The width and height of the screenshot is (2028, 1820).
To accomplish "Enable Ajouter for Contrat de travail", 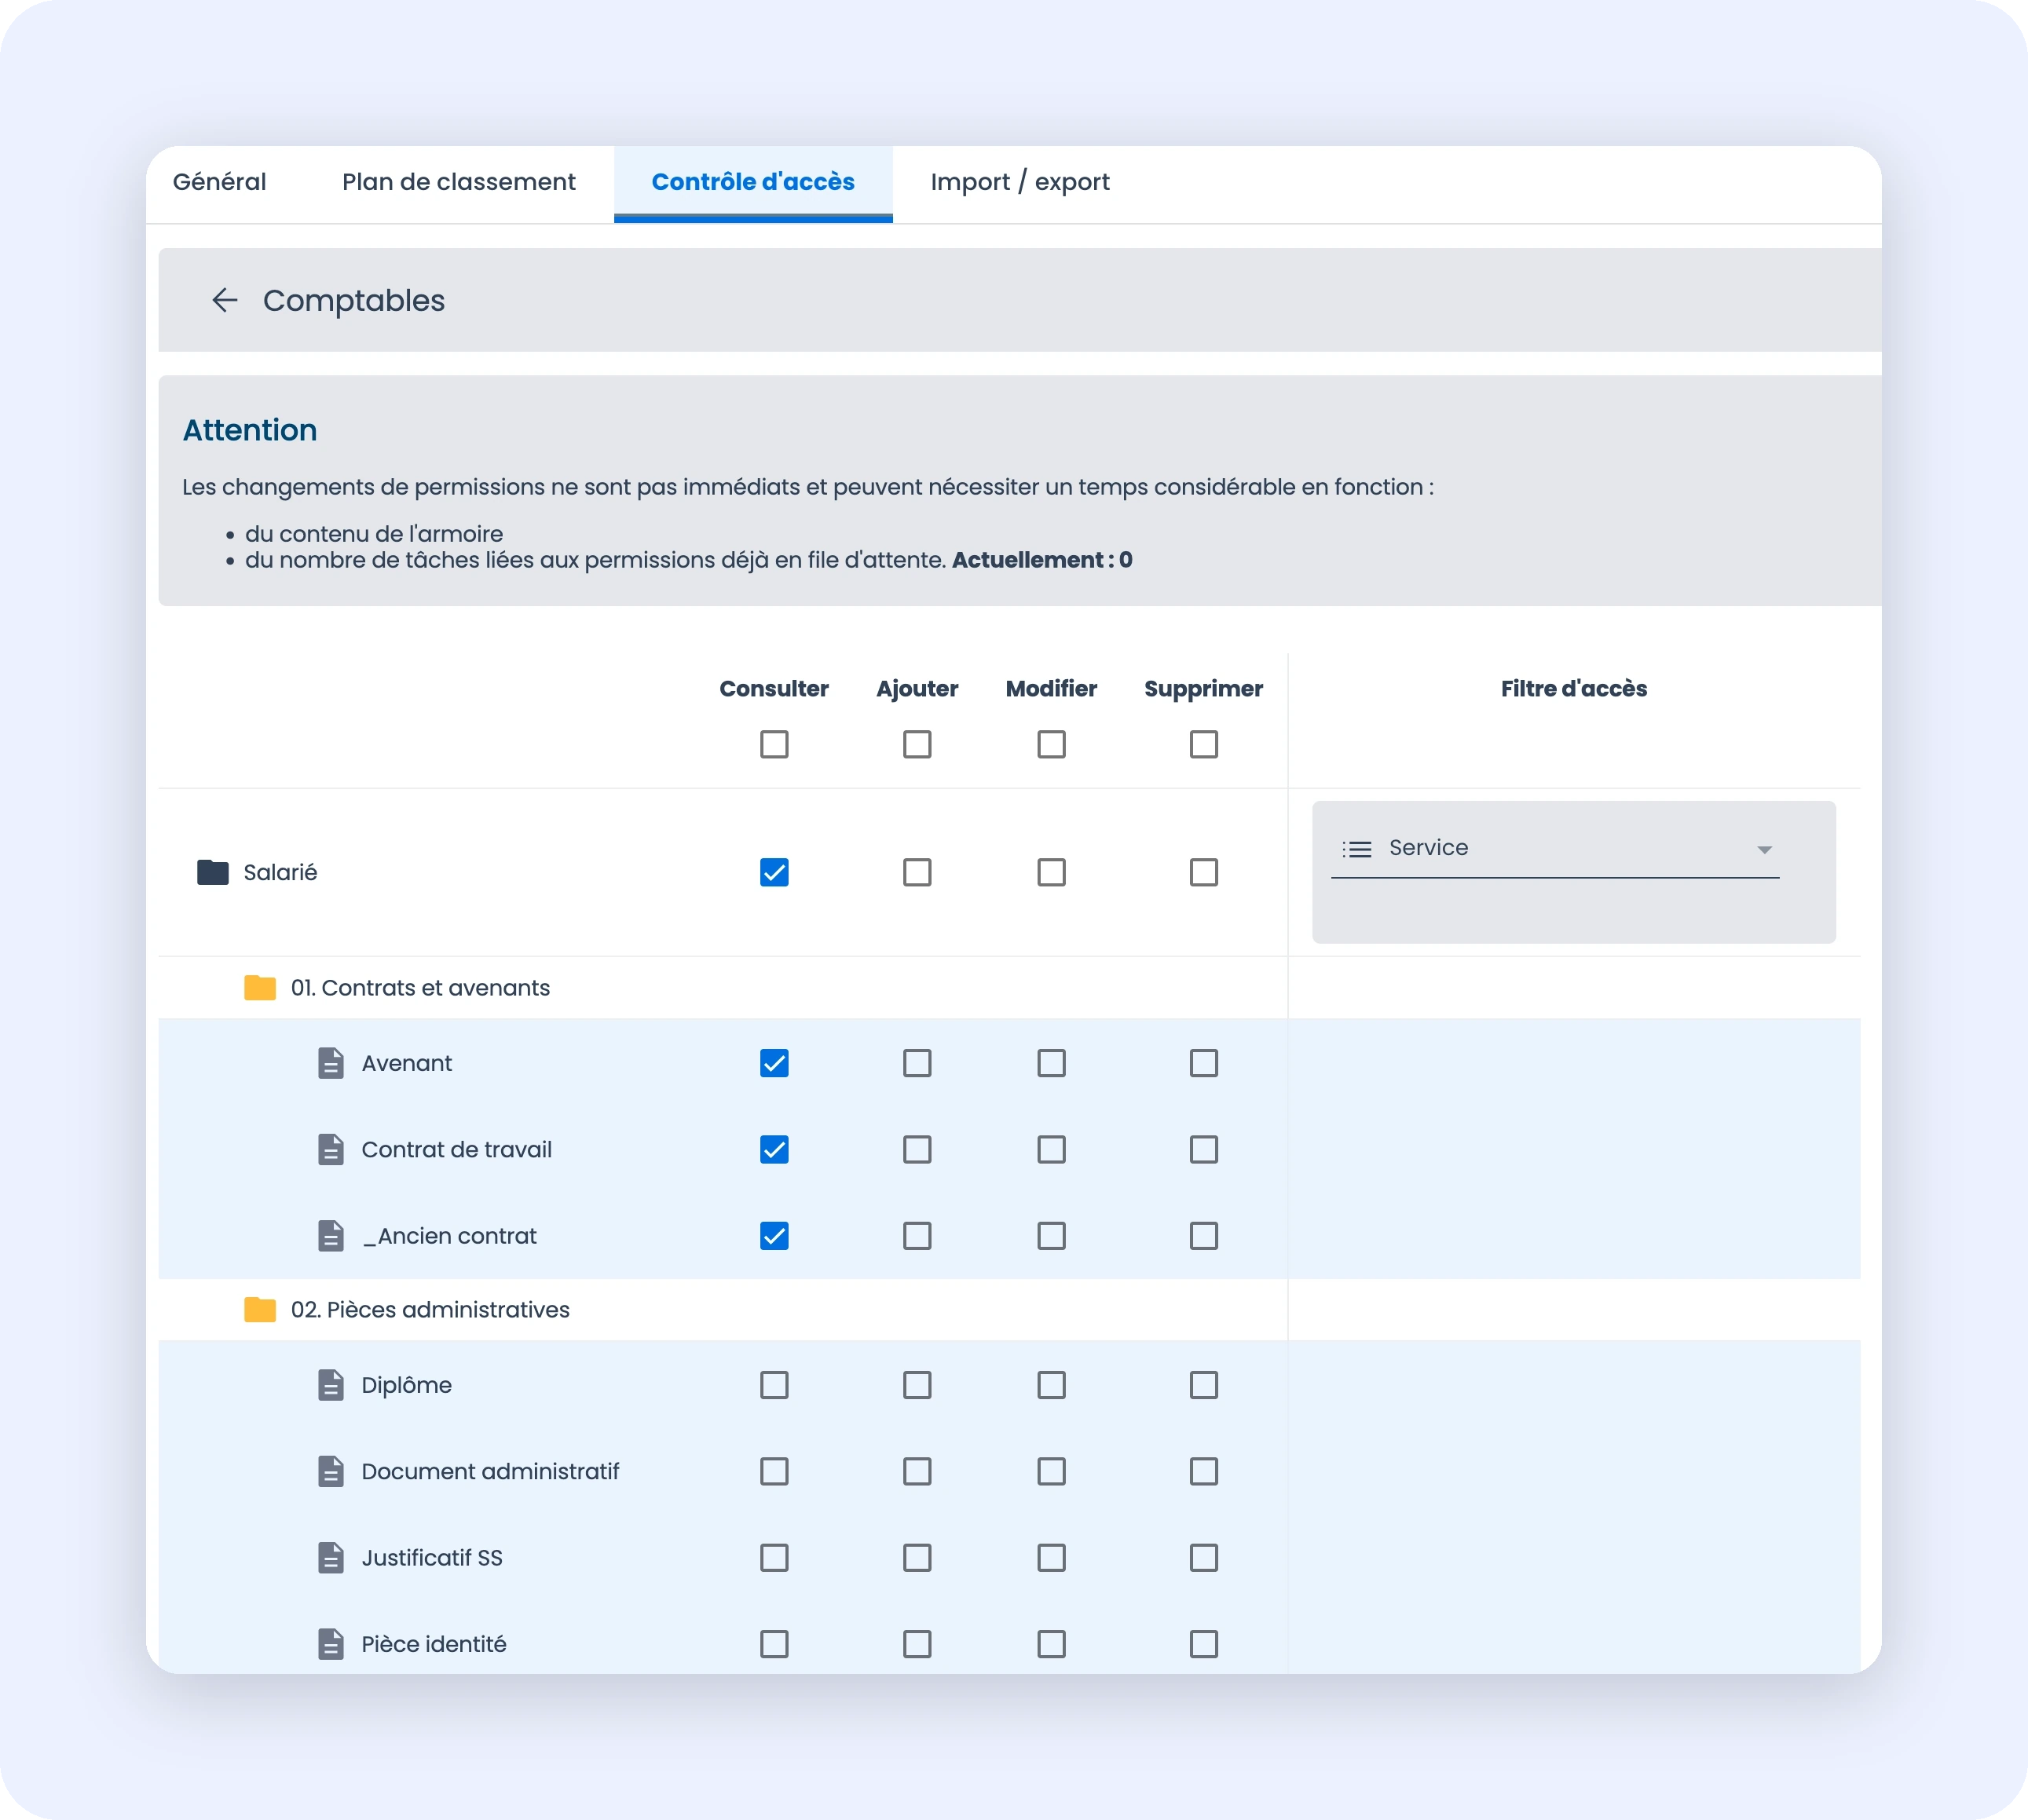I will [917, 1150].
